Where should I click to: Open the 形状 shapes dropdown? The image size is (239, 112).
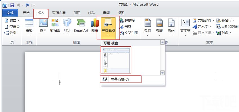[67, 28]
